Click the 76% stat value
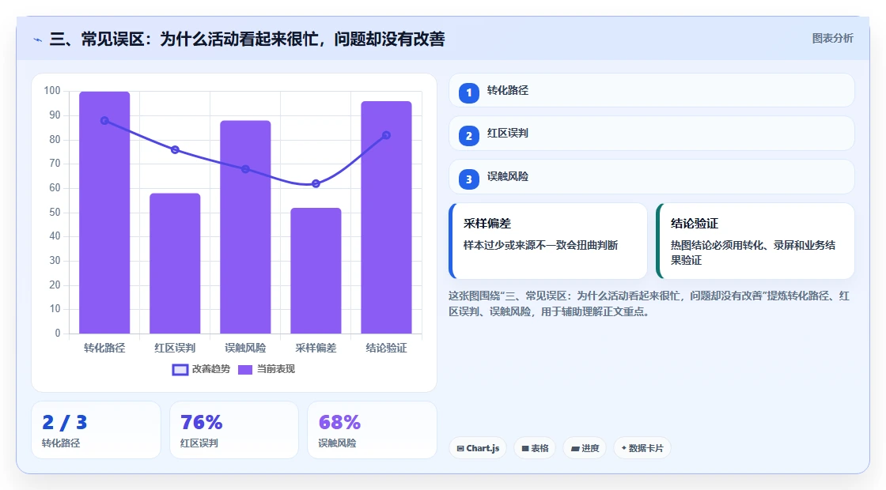Viewport: 886px width, 490px height. tap(201, 422)
